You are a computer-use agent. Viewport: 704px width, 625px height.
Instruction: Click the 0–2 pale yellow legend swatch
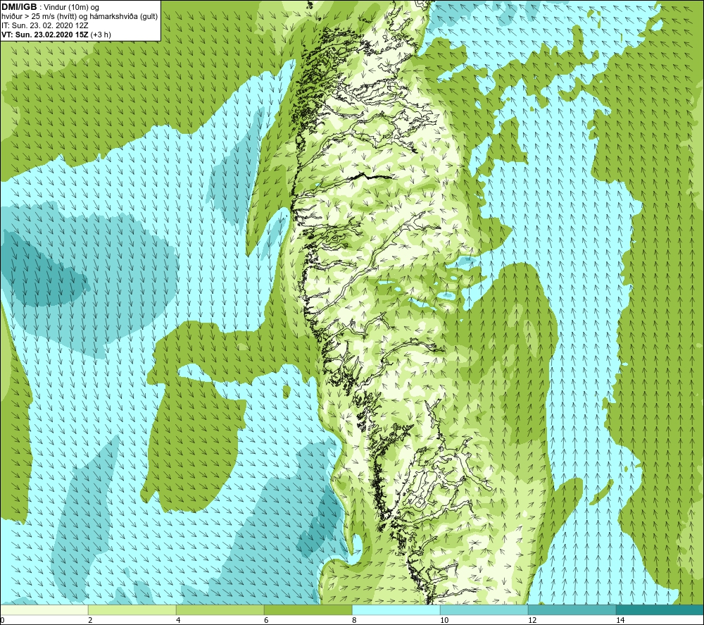pos(44,609)
